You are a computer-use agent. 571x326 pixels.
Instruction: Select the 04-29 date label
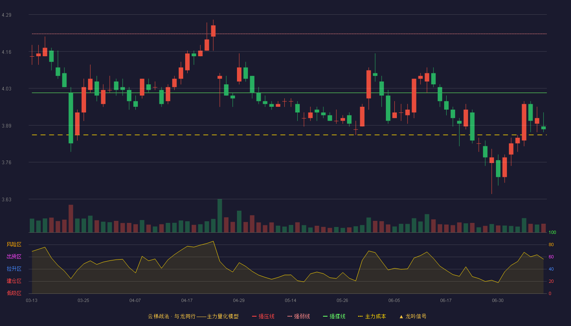(x=239, y=300)
